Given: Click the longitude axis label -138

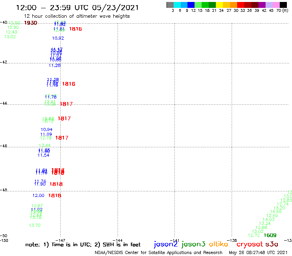Looking at the screenshot, I should point(232,240).
